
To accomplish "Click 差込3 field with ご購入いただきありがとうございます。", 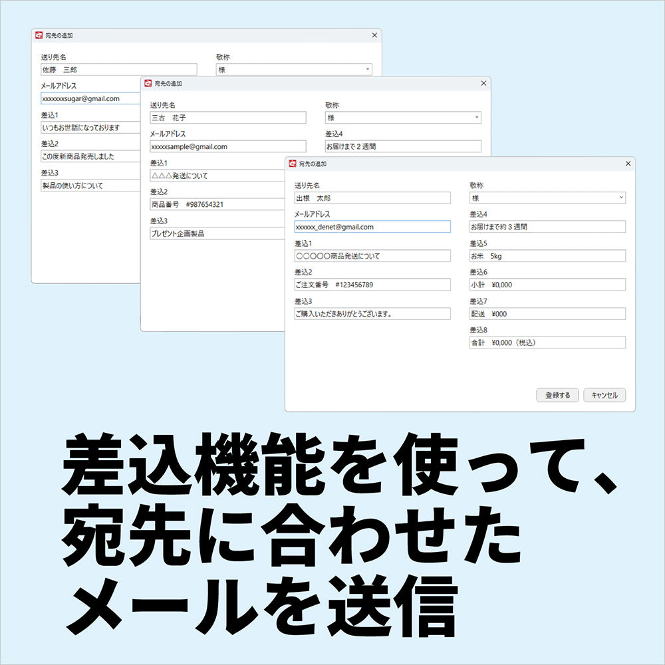I will coord(372,314).
